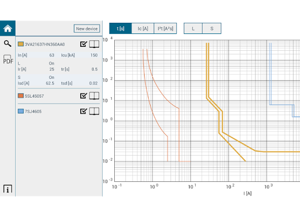The height and width of the screenshot is (217, 300).
Task: Open book icon for 7SJ4605 device
Action: click(94, 111)
